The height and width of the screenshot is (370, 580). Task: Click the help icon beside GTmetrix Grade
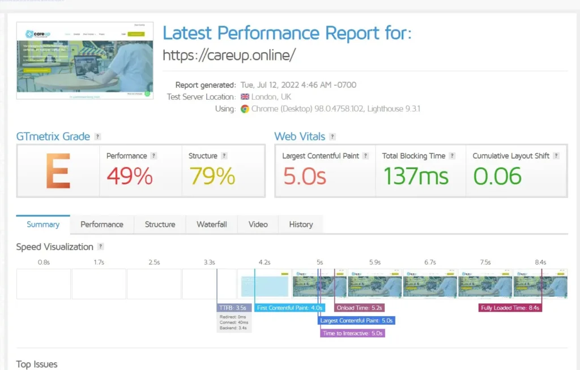point(98,137)
